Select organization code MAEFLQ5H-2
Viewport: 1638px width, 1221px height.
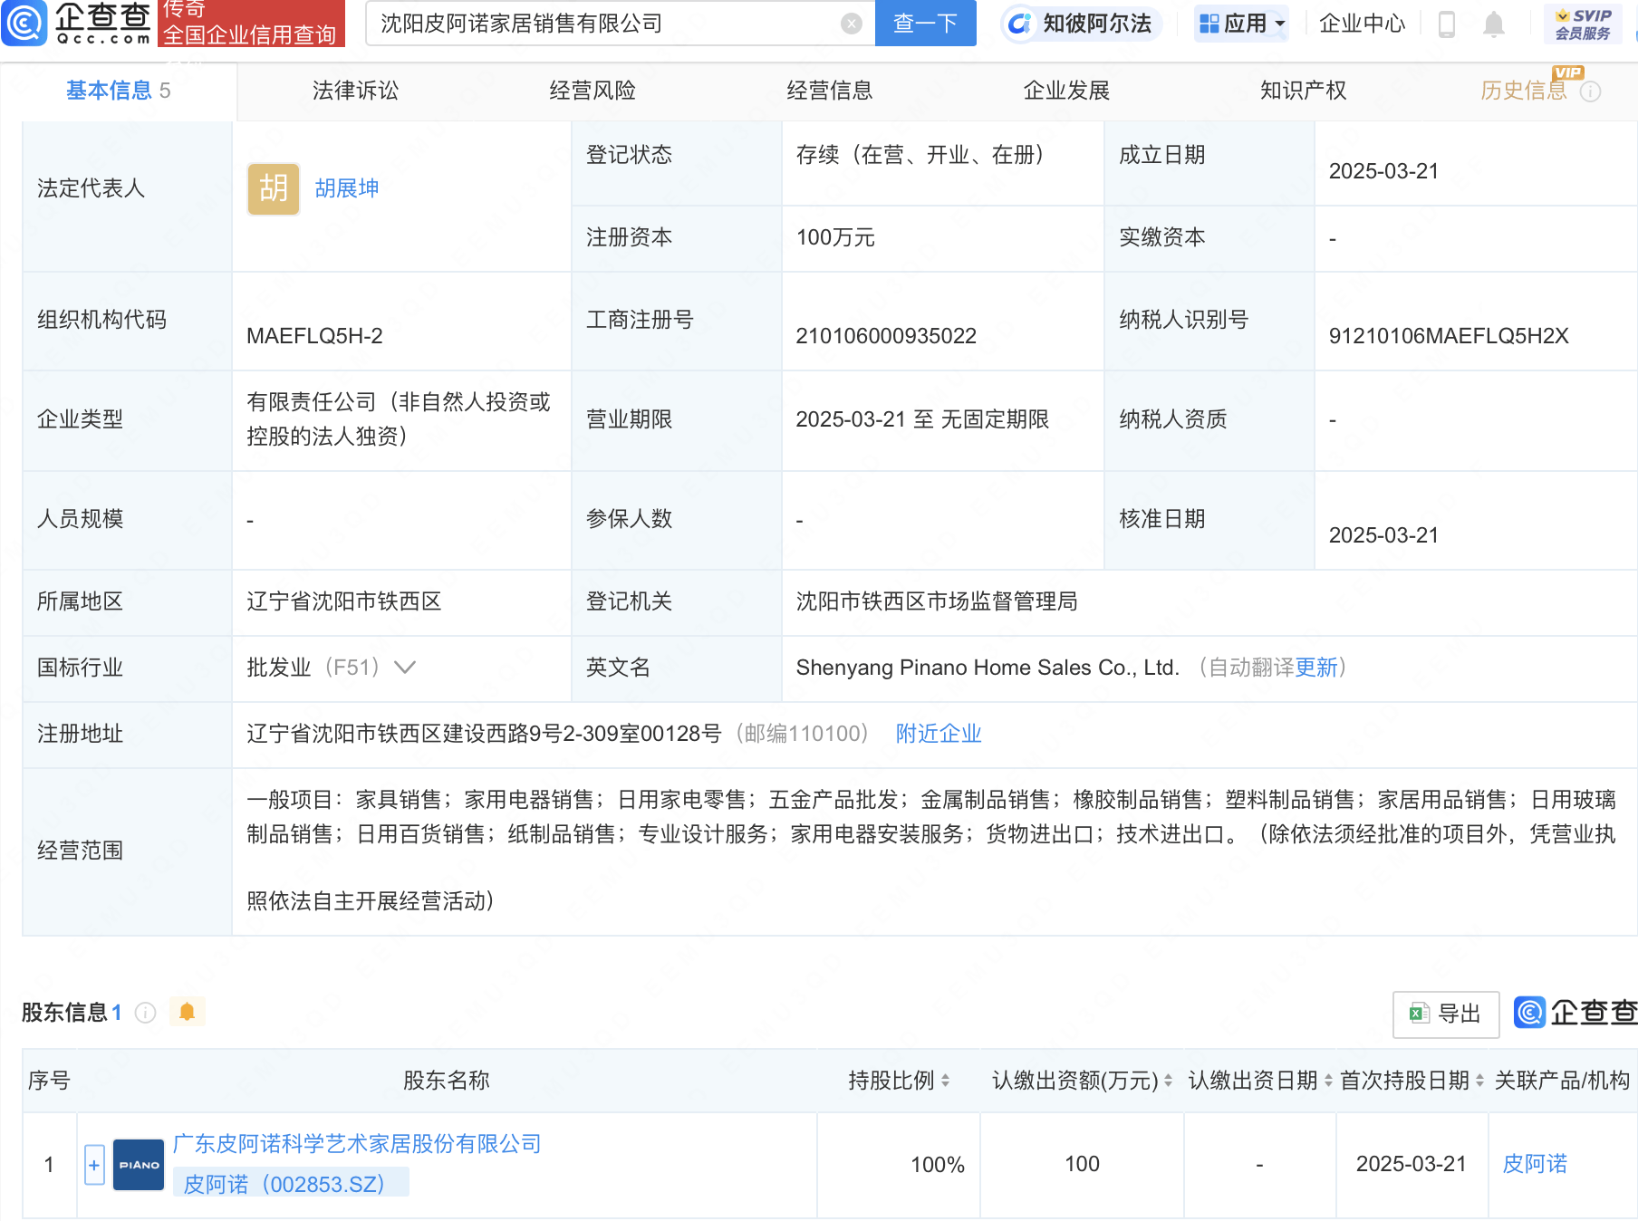click(314, 336)
